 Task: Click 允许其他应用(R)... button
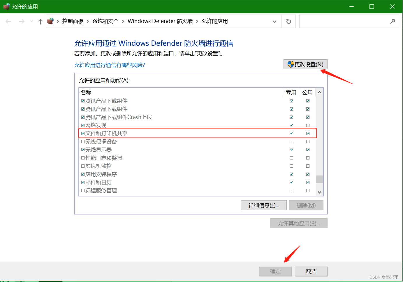[x=299, y=223]
